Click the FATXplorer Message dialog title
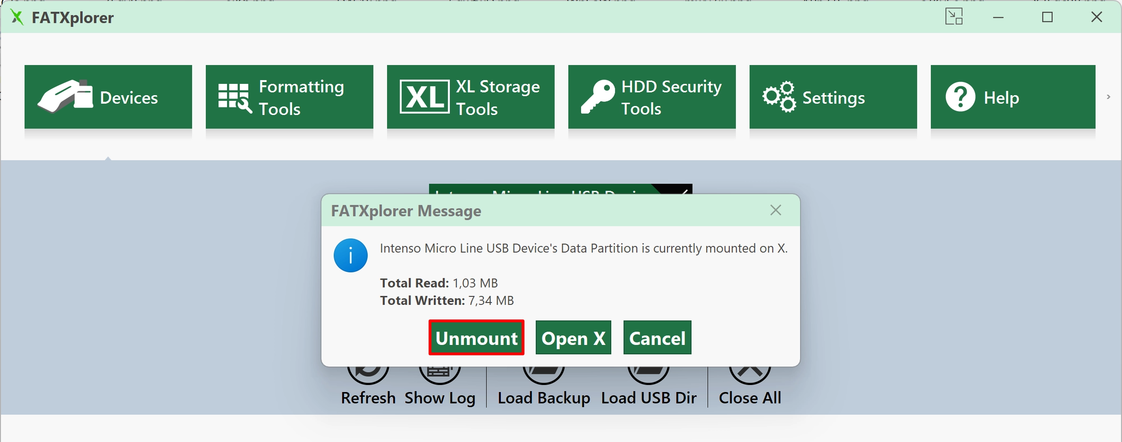The width and height of the screenshot is (1122, 442). tap(406, 211)
